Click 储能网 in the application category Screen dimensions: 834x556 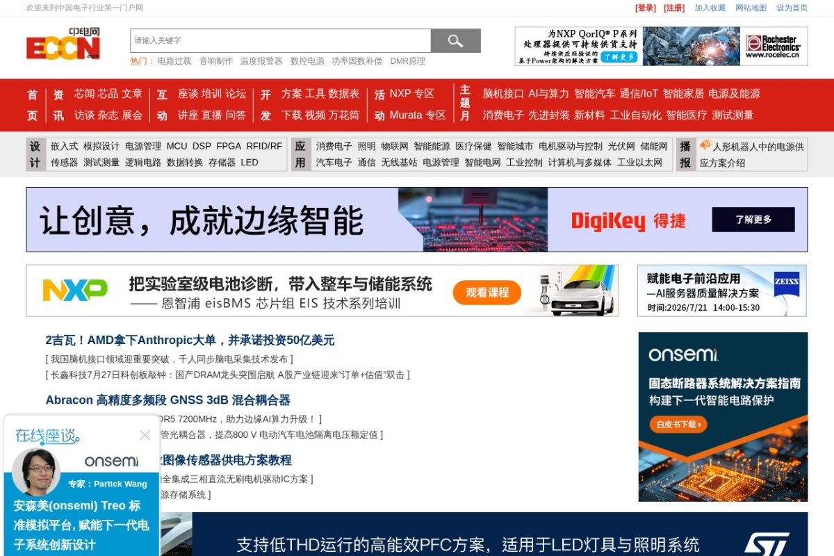click(x=654, y=146)
